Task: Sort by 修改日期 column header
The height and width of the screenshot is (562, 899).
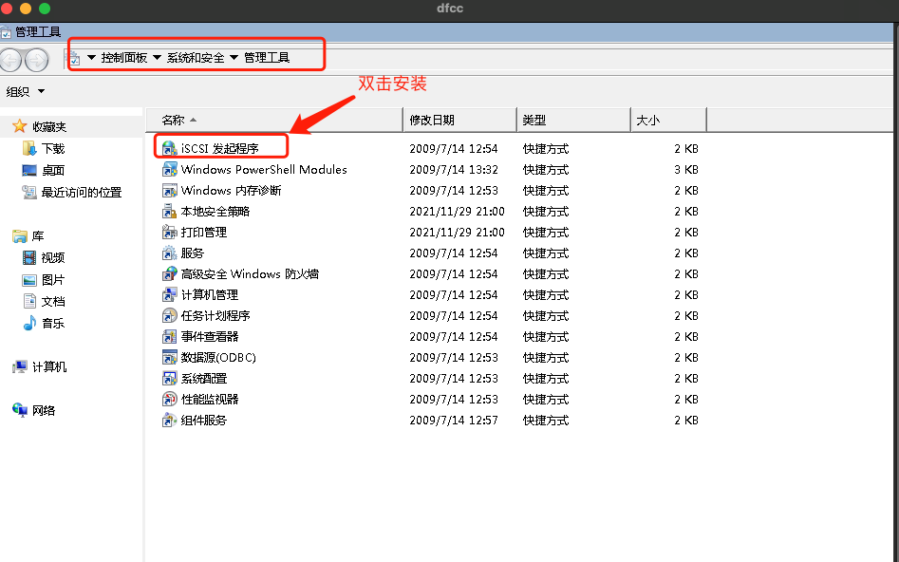Action: 459,120
